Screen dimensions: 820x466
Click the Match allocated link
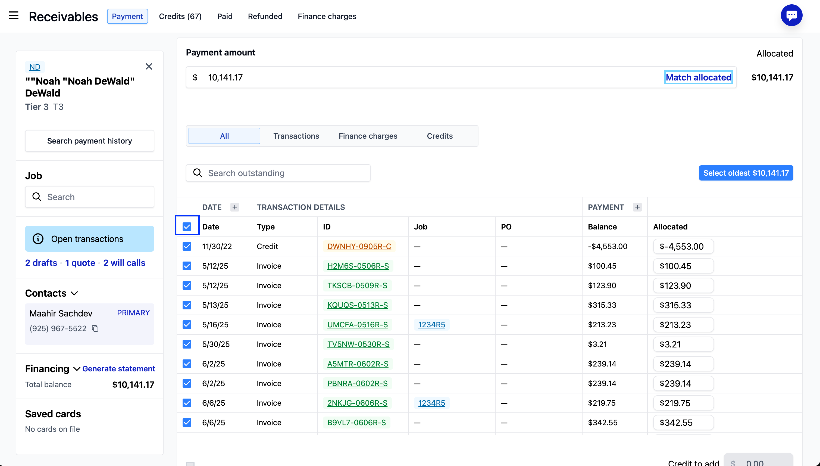[698, 77]
